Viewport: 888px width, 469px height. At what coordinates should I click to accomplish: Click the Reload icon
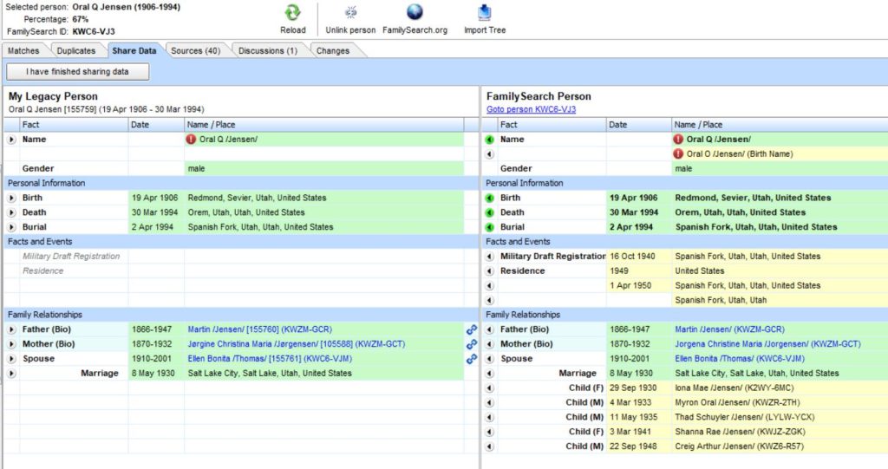click(x=293, y=12)
